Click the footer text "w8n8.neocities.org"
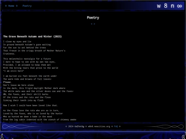 pos(99,126)
